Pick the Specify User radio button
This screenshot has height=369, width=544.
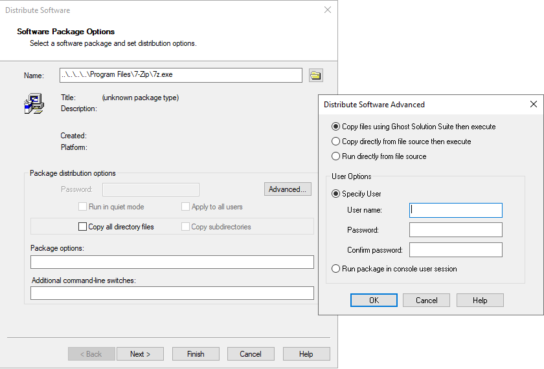335,194
